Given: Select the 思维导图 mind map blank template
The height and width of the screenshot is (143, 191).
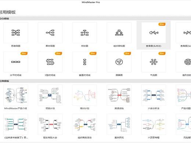Looking at the screenshot, I should [16, 33].
